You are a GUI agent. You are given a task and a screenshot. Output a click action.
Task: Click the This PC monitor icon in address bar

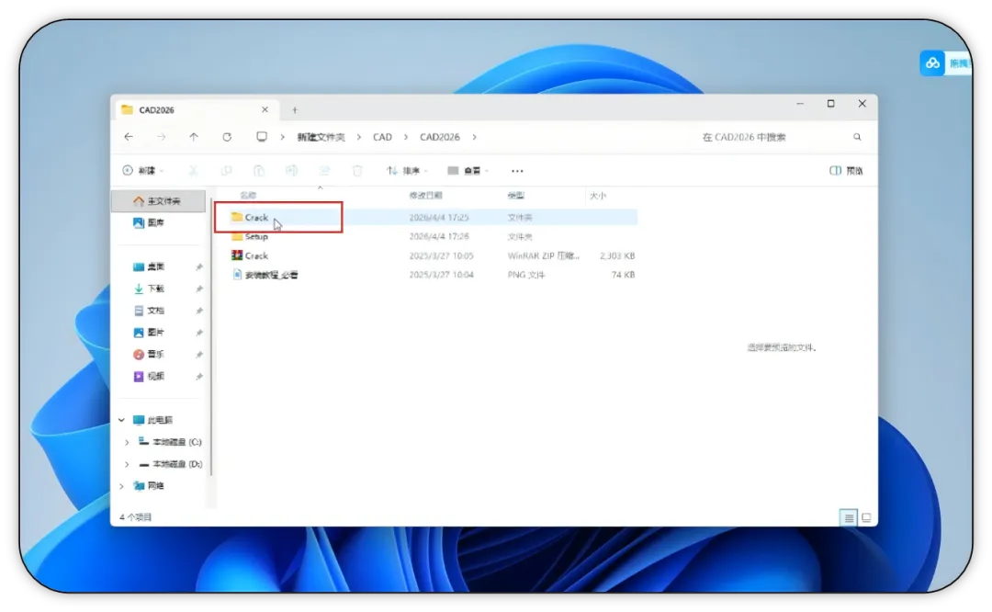point(261,137)
